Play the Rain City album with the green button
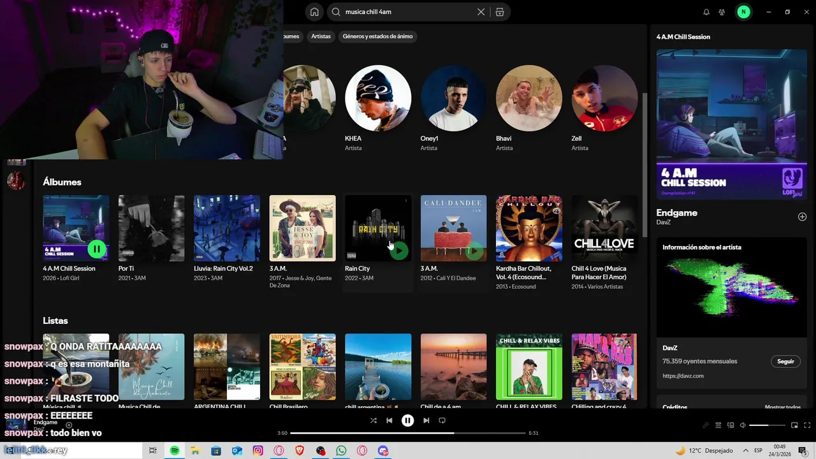The width and height of the screenshot is (816, 459). [399, 250]
